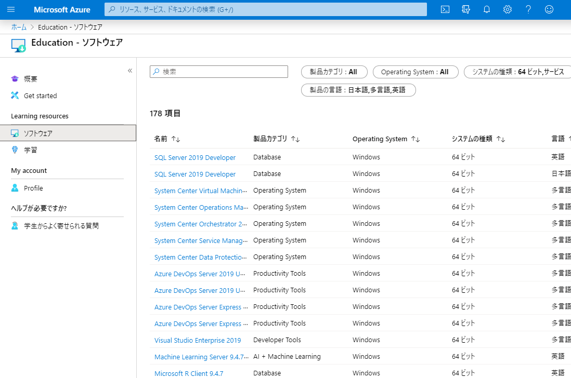
Task: Open System Center Orchestrator 2… link
Action: pyautogui.click(x=201, y=224)
